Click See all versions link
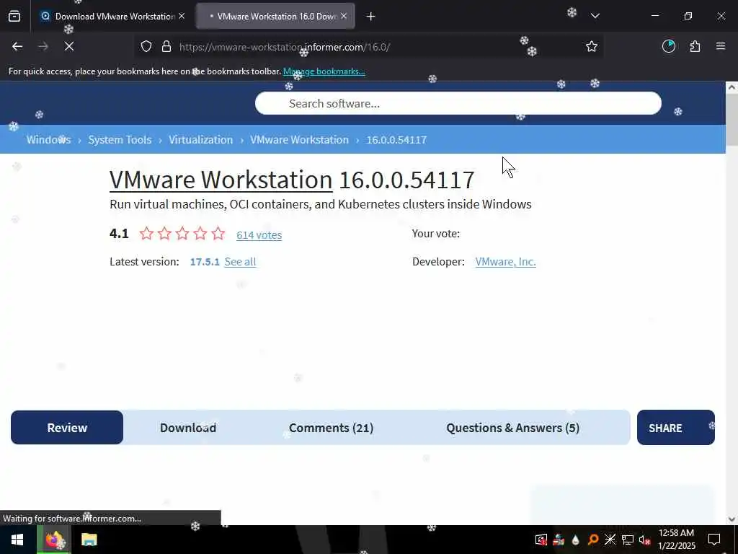 tap(240, 261)
